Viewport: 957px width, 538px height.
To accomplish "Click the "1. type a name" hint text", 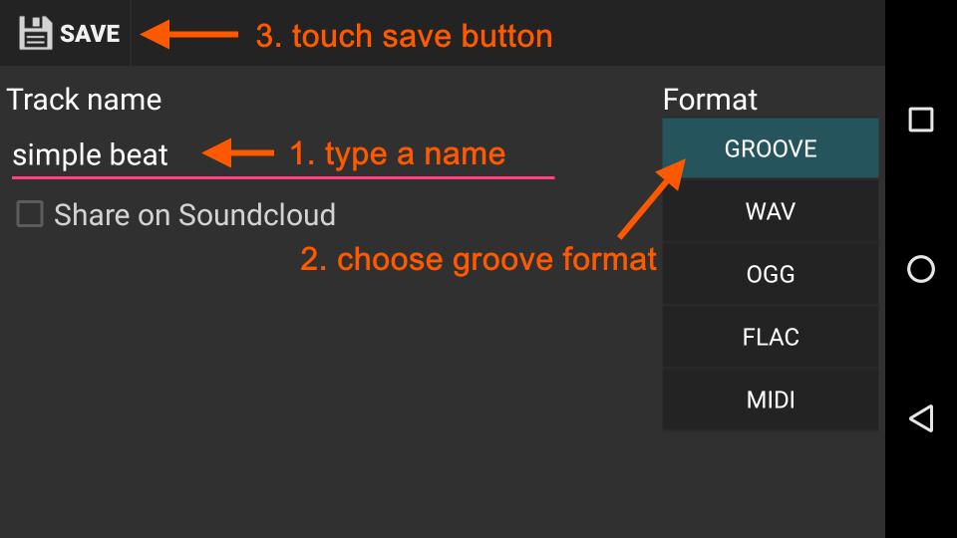I will coord(397,153).
